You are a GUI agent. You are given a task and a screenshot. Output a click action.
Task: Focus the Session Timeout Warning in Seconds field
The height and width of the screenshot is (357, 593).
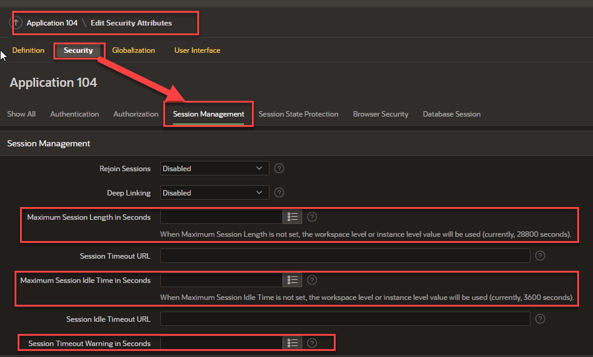[222, 343]
